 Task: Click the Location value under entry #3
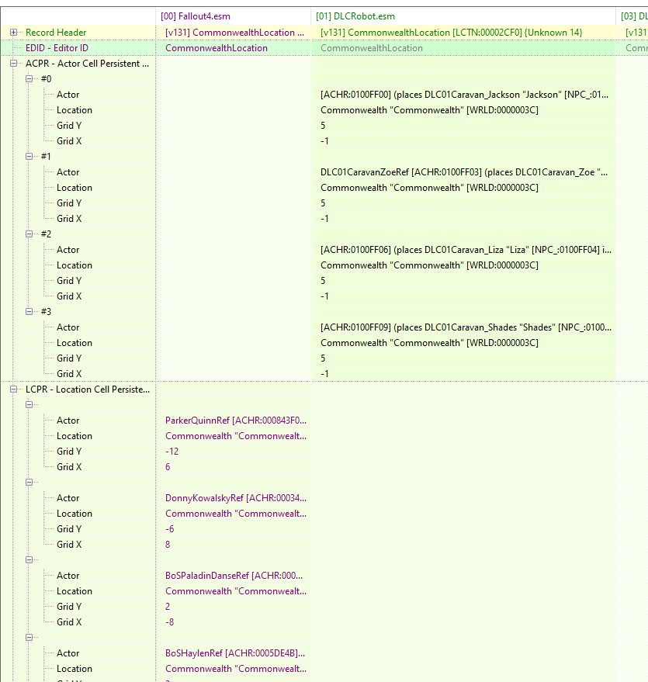pos(429,343)
